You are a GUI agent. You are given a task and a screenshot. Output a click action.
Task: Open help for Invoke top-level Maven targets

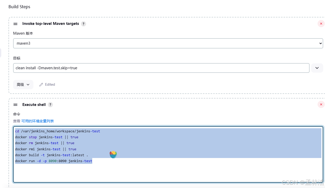pos(83,24)
